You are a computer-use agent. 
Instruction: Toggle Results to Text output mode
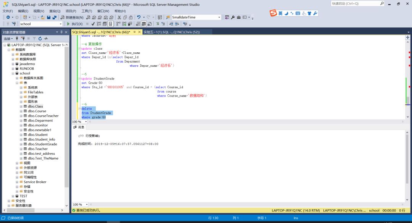tap(138, 24)
